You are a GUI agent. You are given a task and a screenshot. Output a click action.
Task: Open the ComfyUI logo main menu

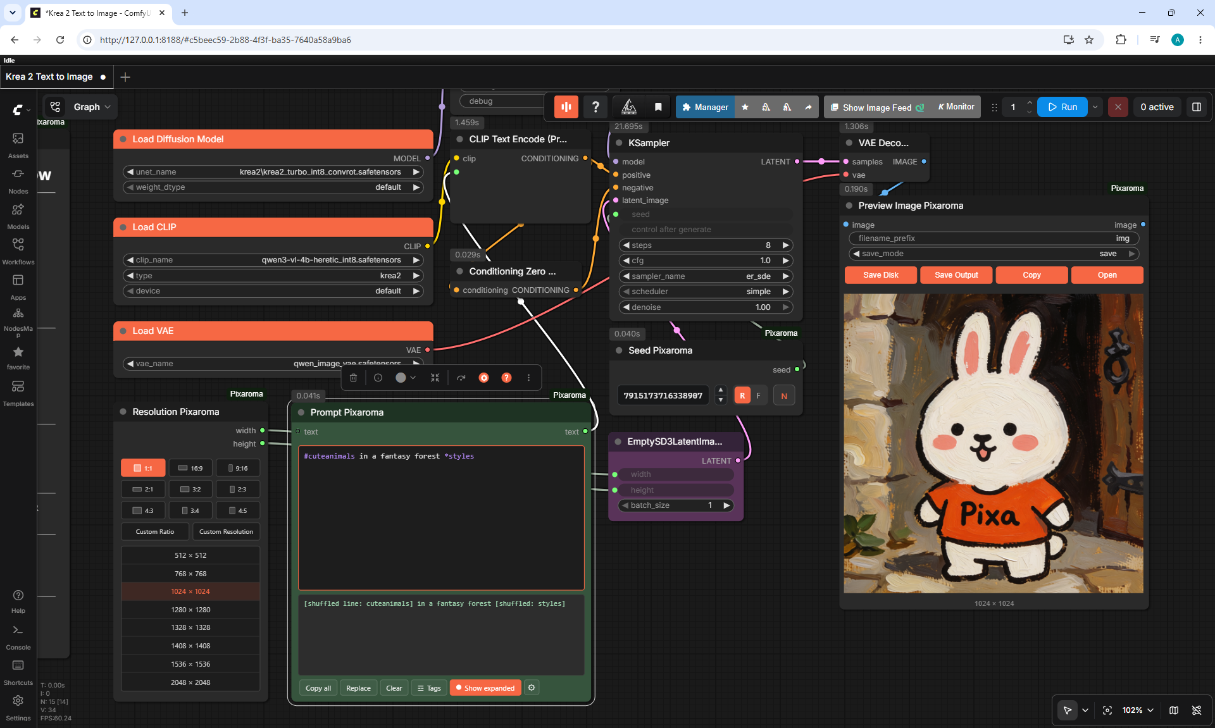tap(20, 109)
